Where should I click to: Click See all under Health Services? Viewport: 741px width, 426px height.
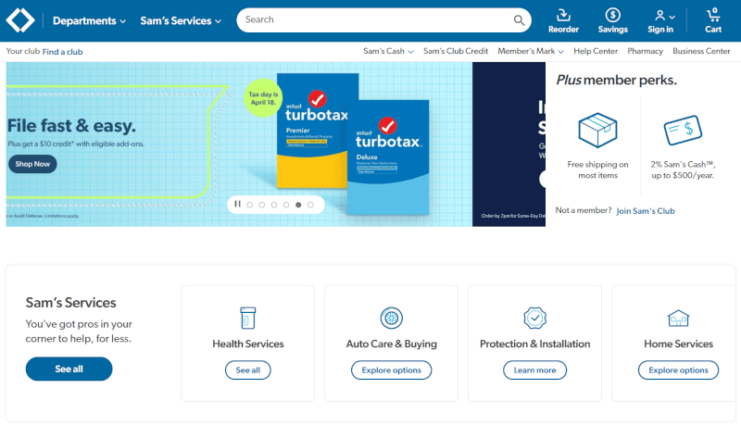(248, 370)
